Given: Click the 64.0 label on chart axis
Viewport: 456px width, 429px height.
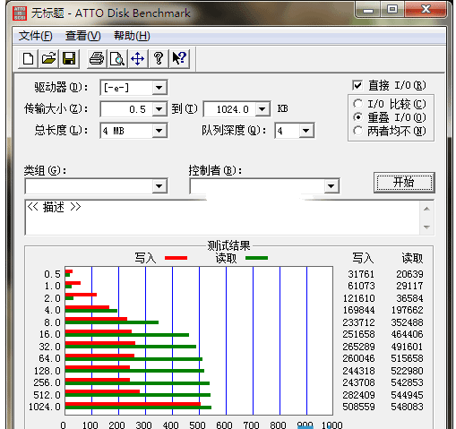Looking at the screenshot, I should [x=49, y=358].
